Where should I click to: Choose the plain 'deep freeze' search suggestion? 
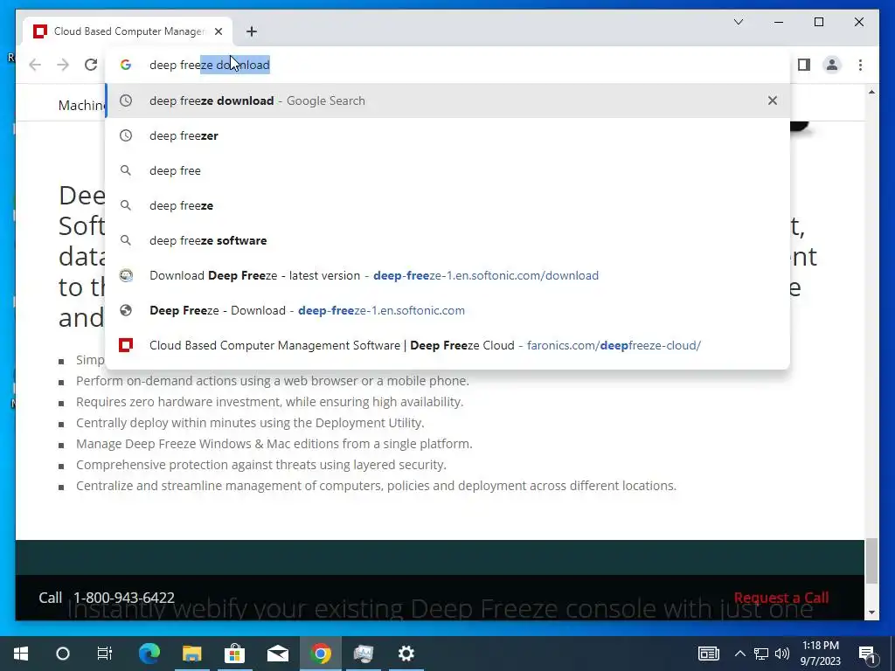pyautogui.click(x=448, y=205)
